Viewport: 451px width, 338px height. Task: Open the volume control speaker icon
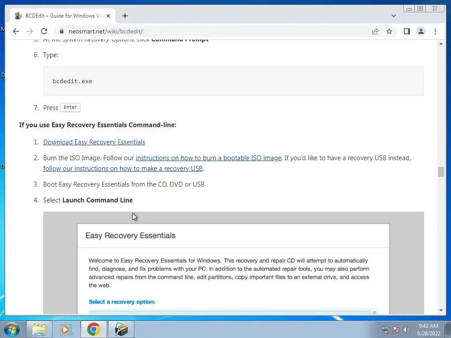pyautogui.click(x=407, y=330)
